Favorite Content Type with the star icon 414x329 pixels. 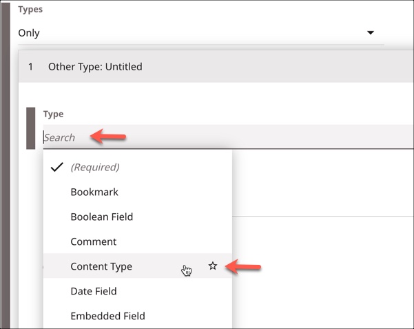point(213,266)
